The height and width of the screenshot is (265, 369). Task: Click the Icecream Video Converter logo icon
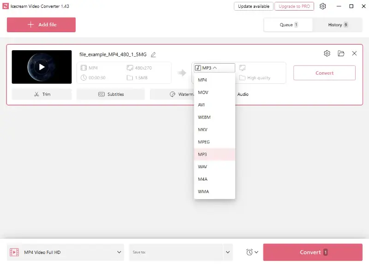(6, 6)
